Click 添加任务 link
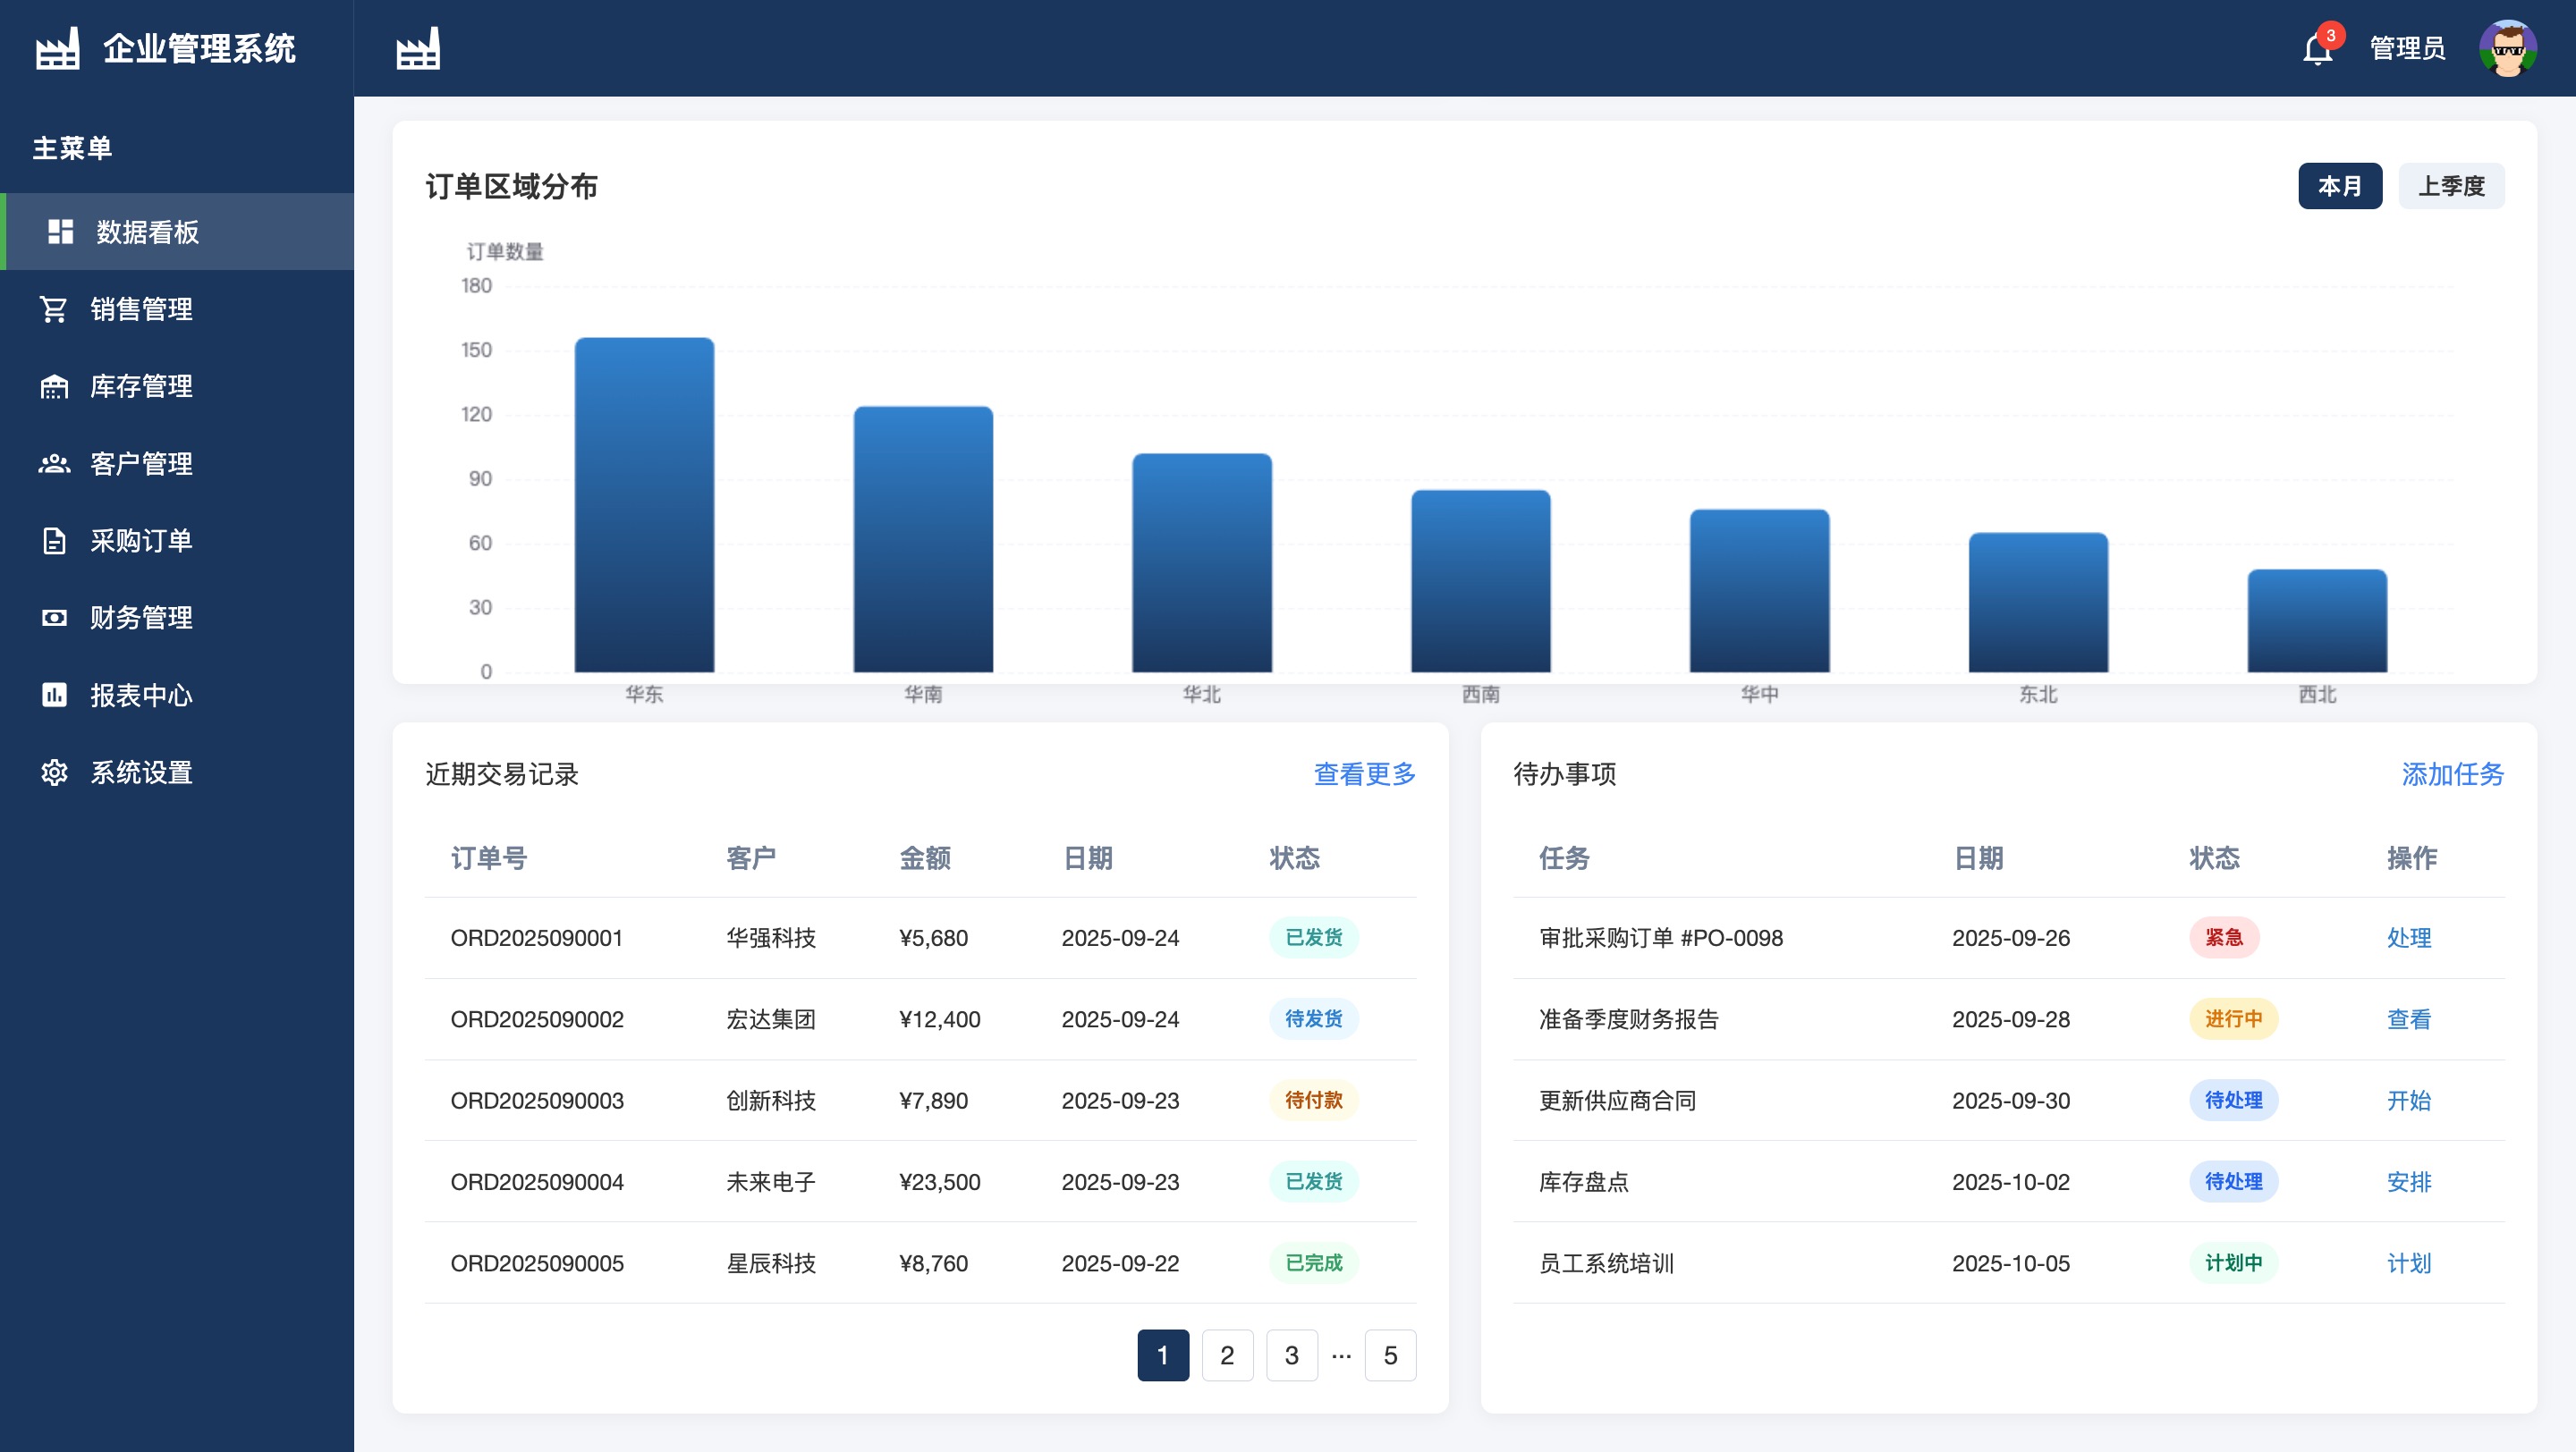The image size is (2576, 1452). [x=2452, y=773]
